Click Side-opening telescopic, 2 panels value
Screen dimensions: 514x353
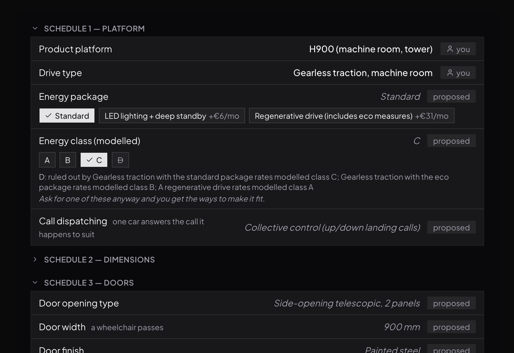coord(347,303)
